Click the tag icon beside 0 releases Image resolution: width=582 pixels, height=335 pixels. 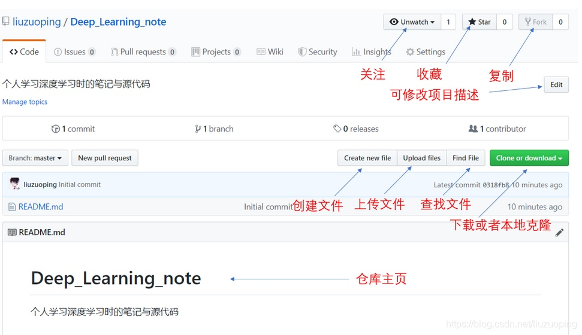pyautogui.click(x=337, y=129)
